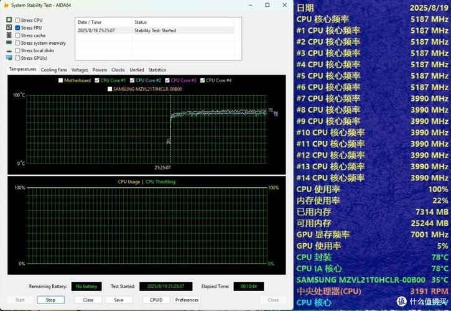Viewport: 451px width, 311px height.
Task: Go to the Statistics tab
Action: (x=157, y=70)
